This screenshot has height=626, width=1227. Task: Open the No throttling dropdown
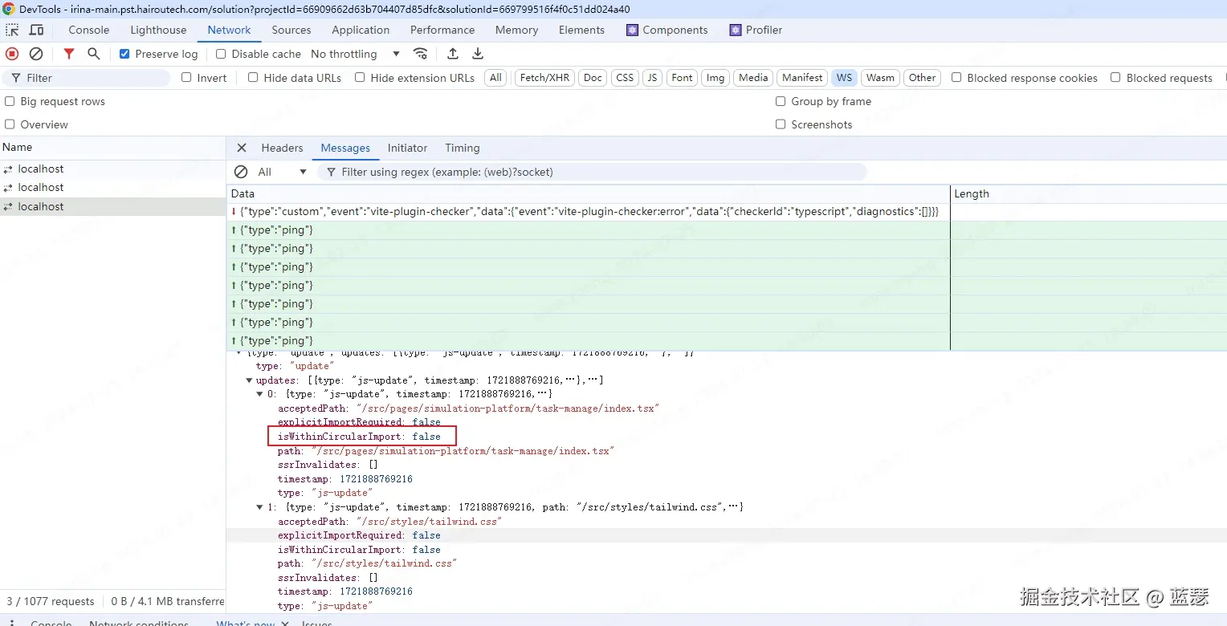(355, 54)
